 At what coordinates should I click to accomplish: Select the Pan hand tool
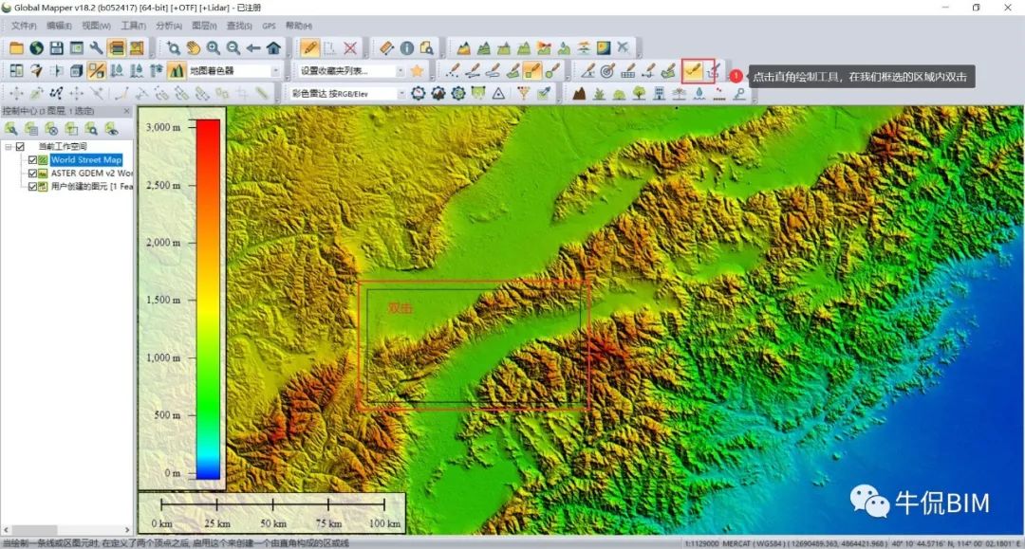(194, 47)
